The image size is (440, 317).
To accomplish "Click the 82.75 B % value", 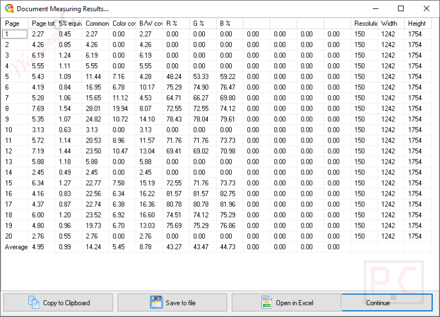I will point(228,193).
